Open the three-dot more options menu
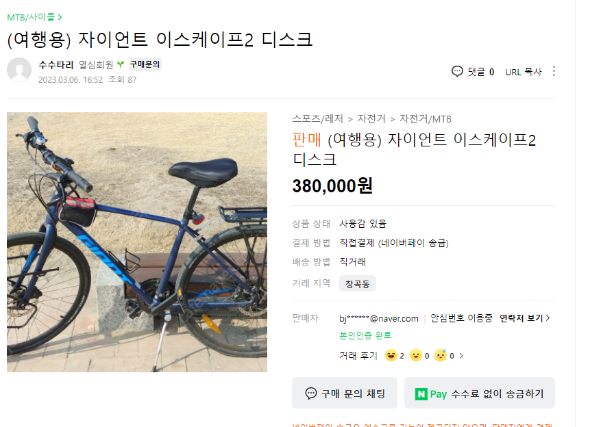The image size is (590, 427). pyautogui.click(x=554, y=71)
